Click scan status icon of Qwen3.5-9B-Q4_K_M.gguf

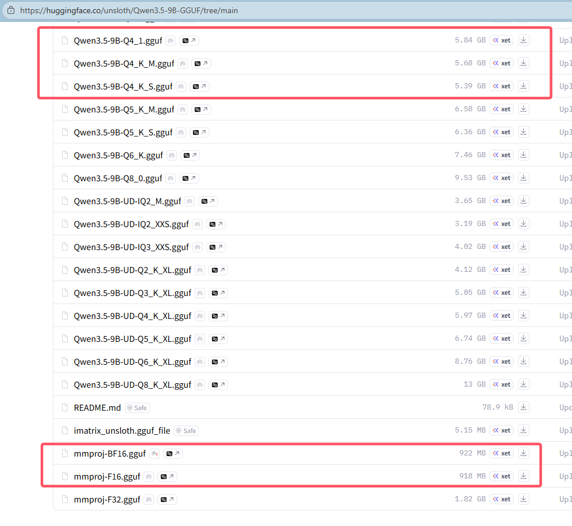tap(183, 63)
